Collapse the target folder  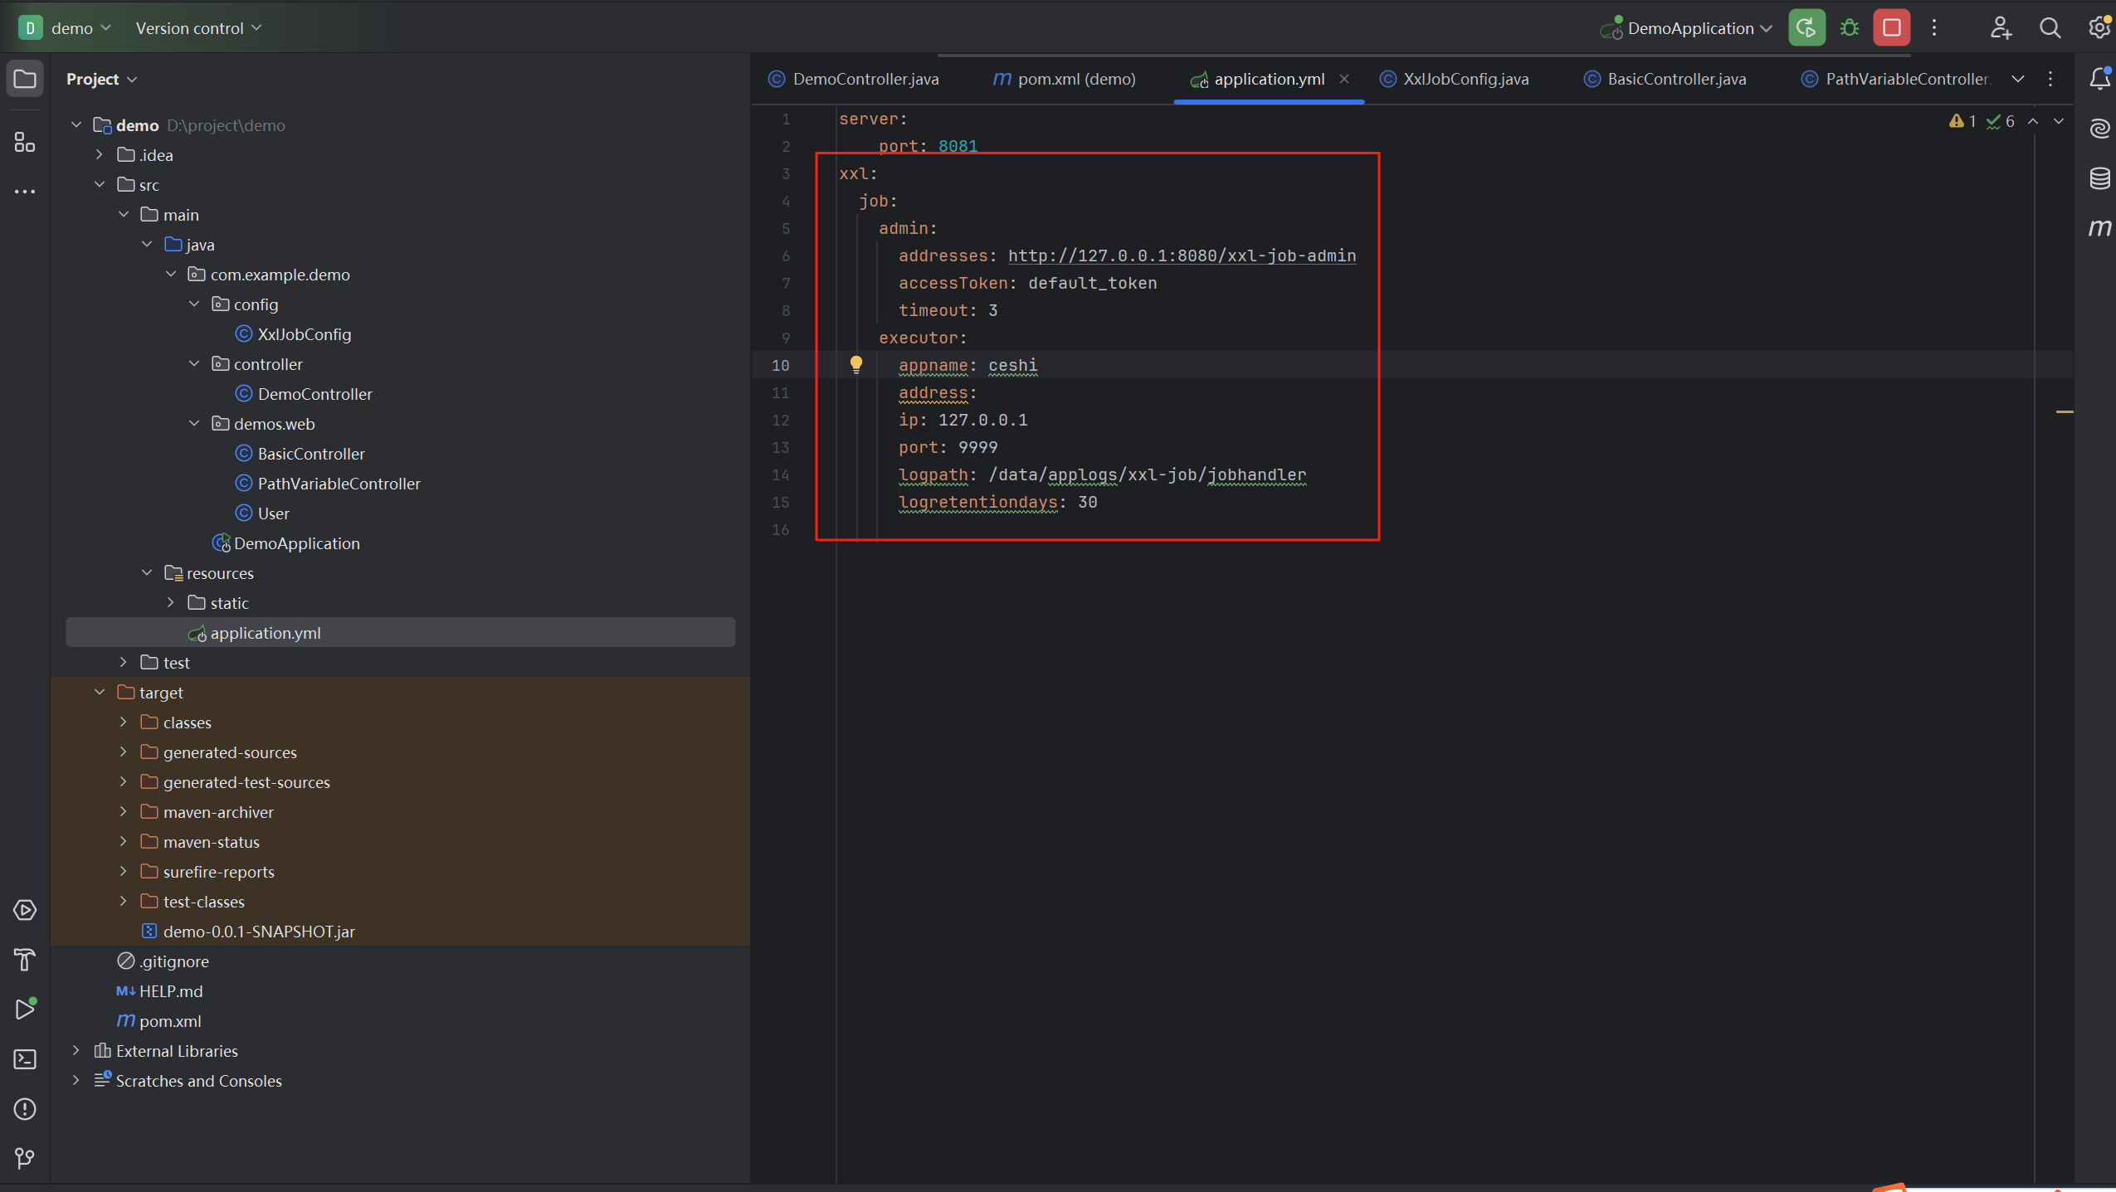click(100, 693)
